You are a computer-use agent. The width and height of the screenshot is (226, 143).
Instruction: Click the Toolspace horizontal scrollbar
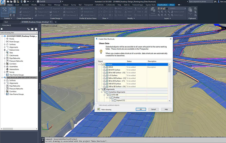tap(19, 129)
